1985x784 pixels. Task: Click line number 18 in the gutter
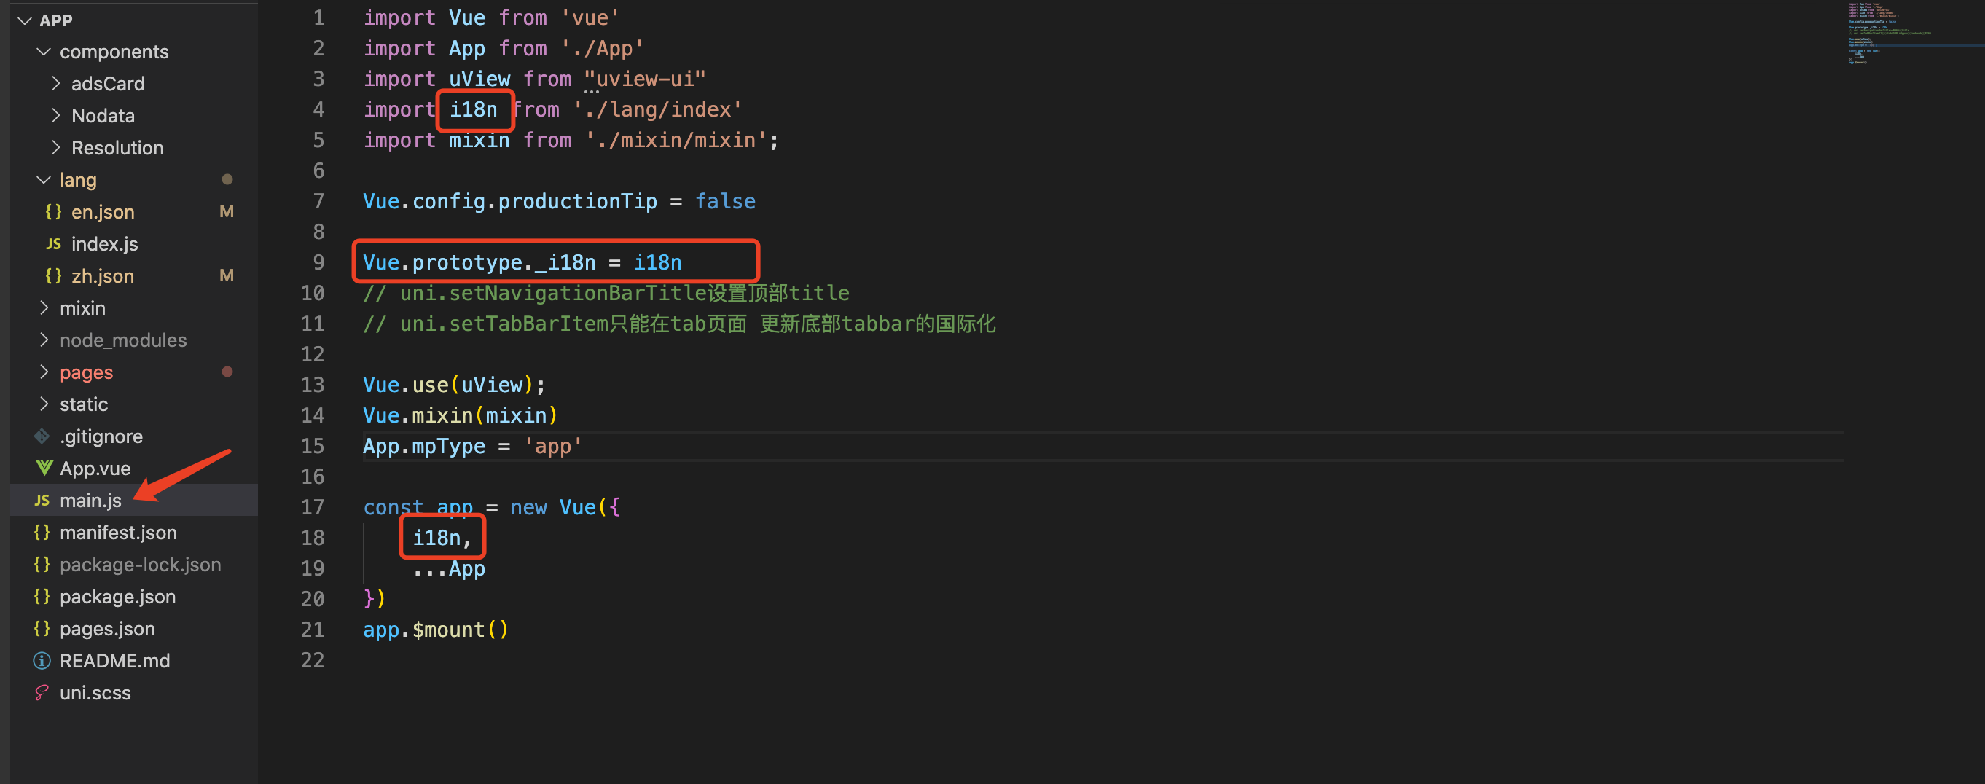[x=312, y=538]
